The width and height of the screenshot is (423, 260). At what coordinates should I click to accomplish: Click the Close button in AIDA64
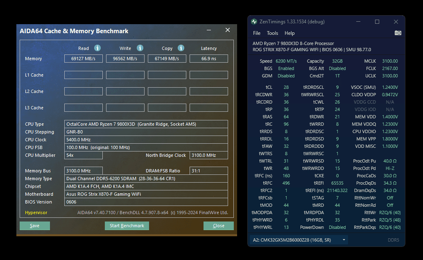click(x=219, y=226)
